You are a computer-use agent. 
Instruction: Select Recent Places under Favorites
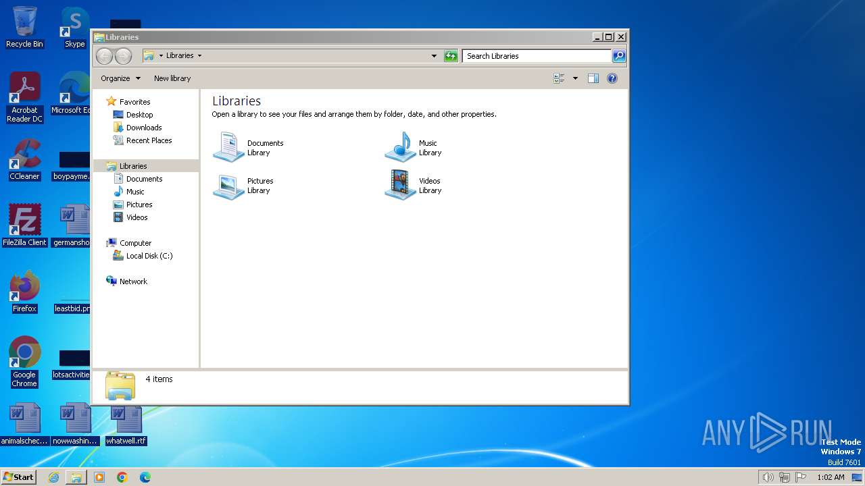[x=149, y=140]
